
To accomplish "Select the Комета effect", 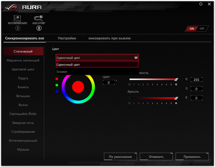I will [23, 87].
